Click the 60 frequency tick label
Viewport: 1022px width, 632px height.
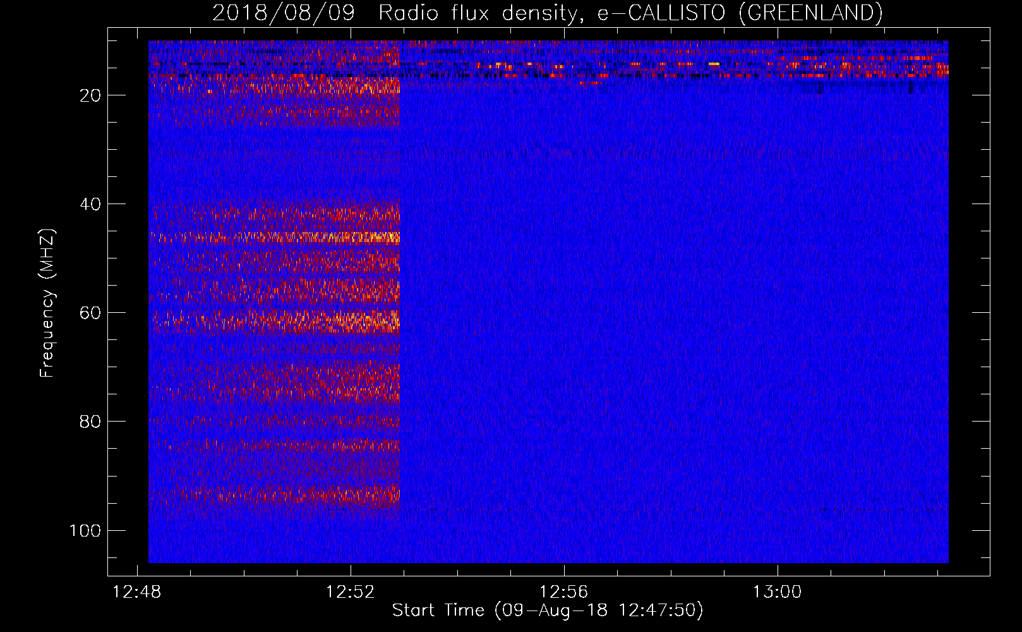[90, 313]
